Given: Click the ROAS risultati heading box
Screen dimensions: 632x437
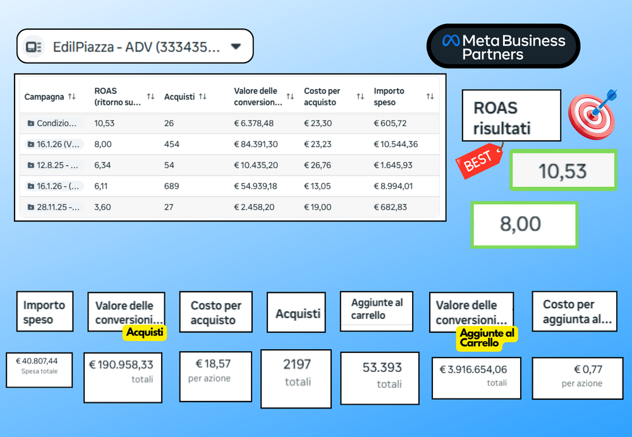Looking at the screenshot, I should (x=511, y=116).
